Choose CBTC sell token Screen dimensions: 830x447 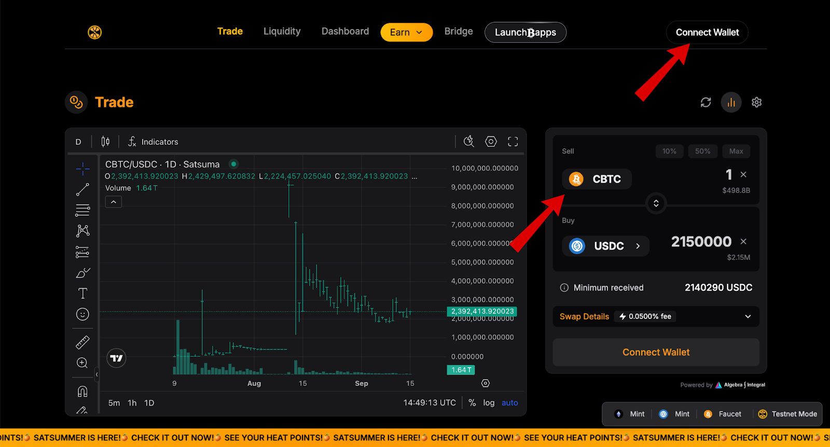597,179
